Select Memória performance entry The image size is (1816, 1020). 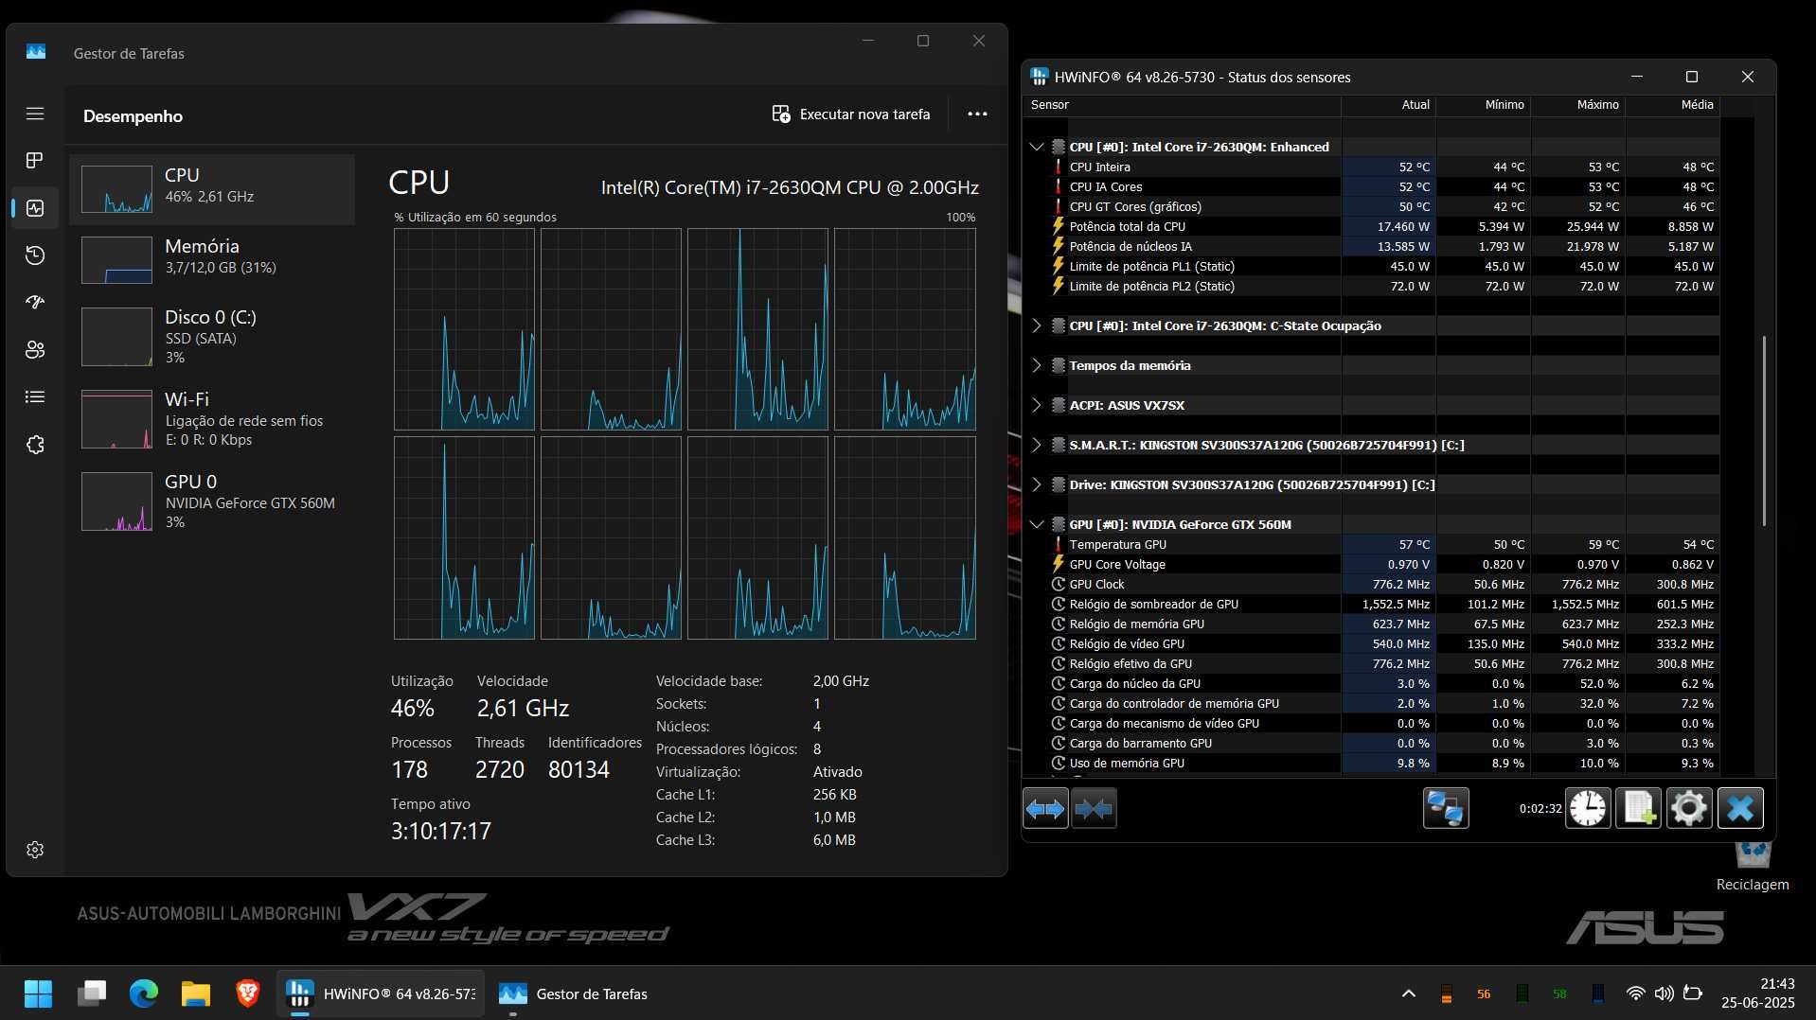tap(212, 260)
